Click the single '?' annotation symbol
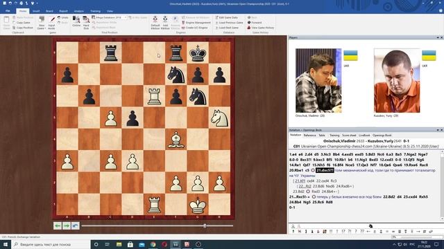This screenshot has width=444, height=249. tap(356, 232)
